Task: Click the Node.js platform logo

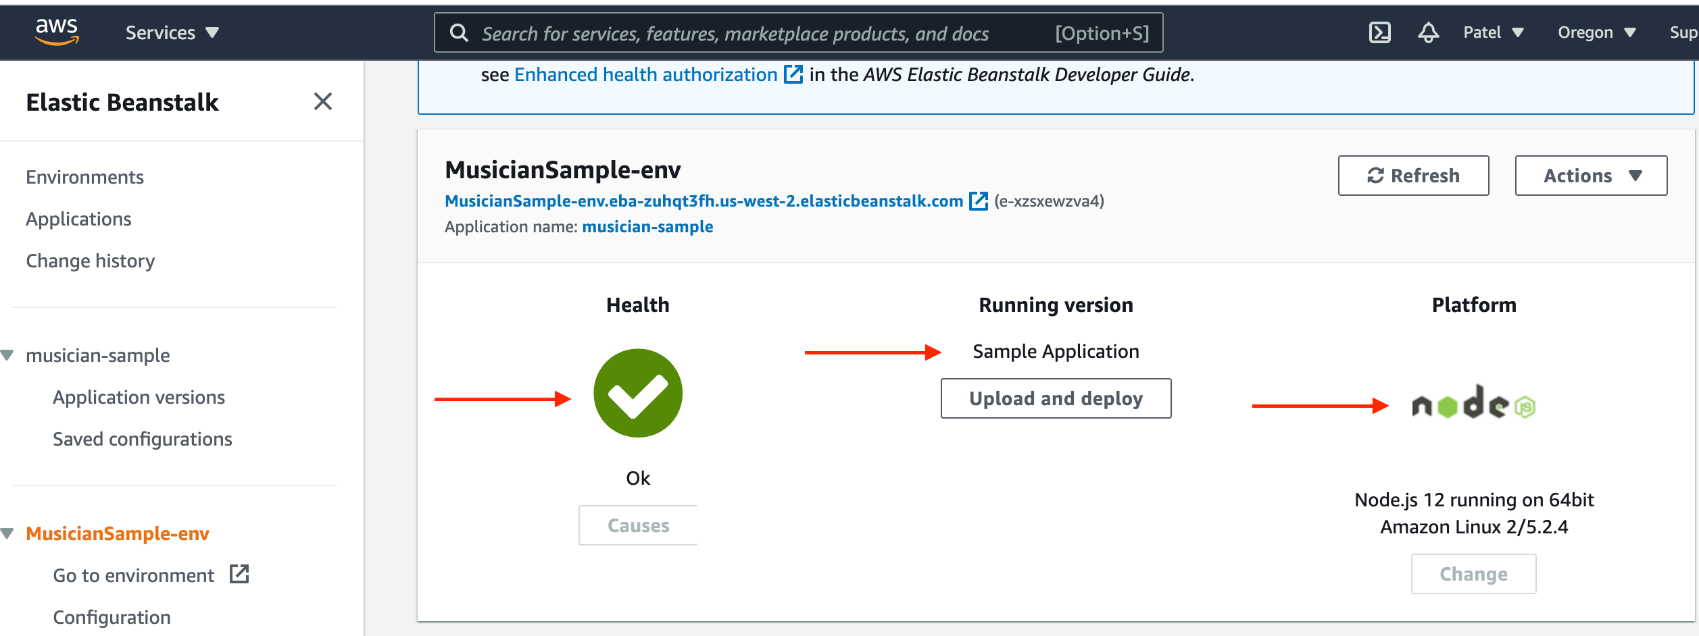Action: (1473, 403)
